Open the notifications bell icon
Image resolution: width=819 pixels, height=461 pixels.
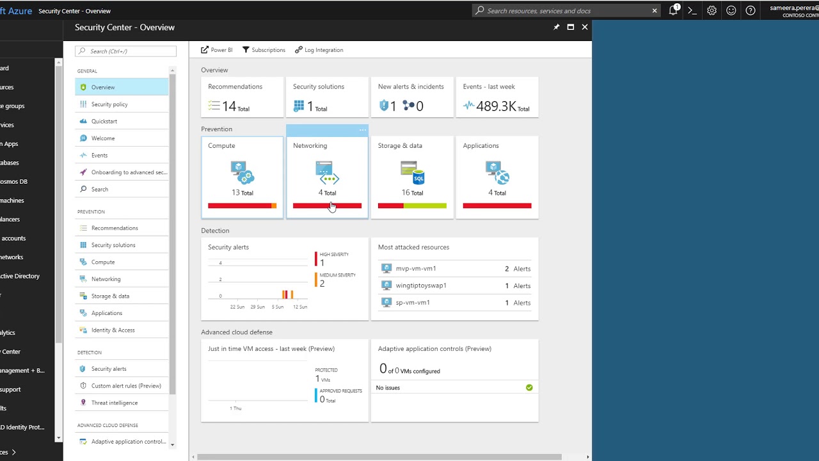point(674,10)
